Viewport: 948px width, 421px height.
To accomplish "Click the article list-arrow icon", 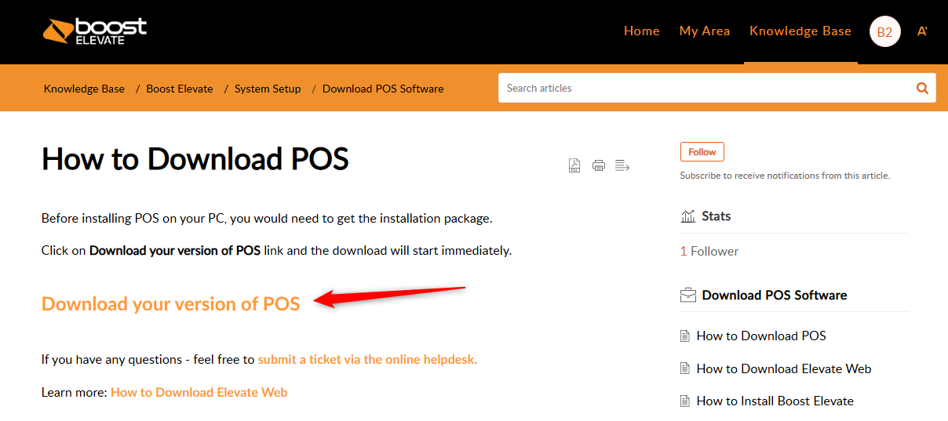I will pyautogui.click(x=622, y=165).
